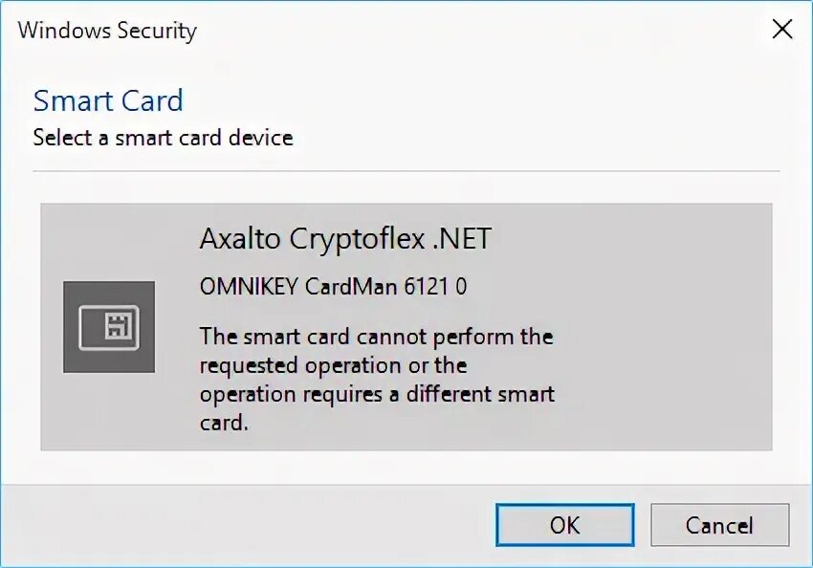Click the word 'card.' ending the error message
The height and width of the screenshot is (568, 813).
click(x=224, y=423)
